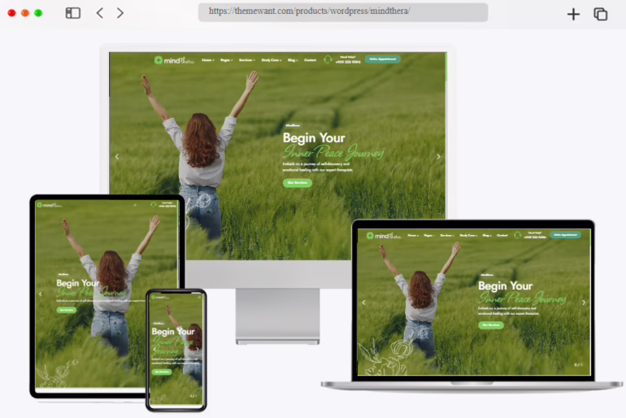
Task: Open the Blog dropdown on the desktop monitor
Action: (x=293, y=60)
